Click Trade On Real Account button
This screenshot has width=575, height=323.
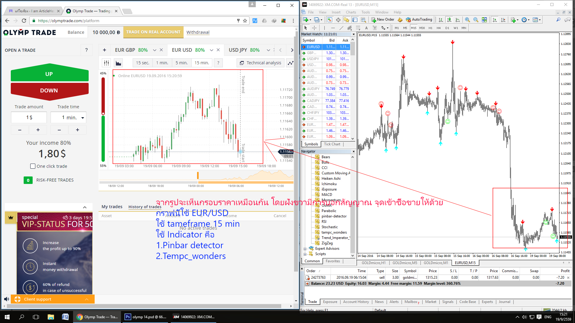pos(153,32)
